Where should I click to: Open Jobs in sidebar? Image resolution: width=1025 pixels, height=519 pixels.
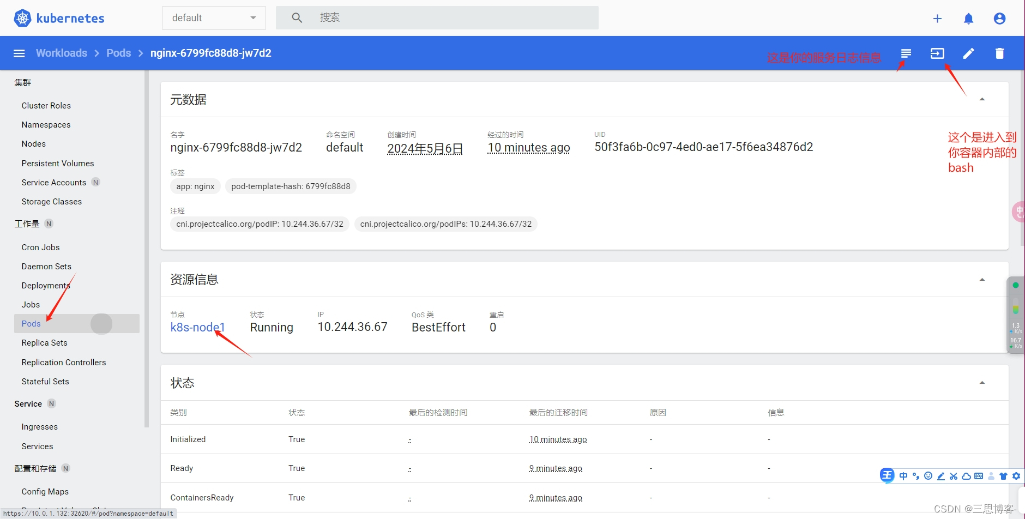coord(31,305)
